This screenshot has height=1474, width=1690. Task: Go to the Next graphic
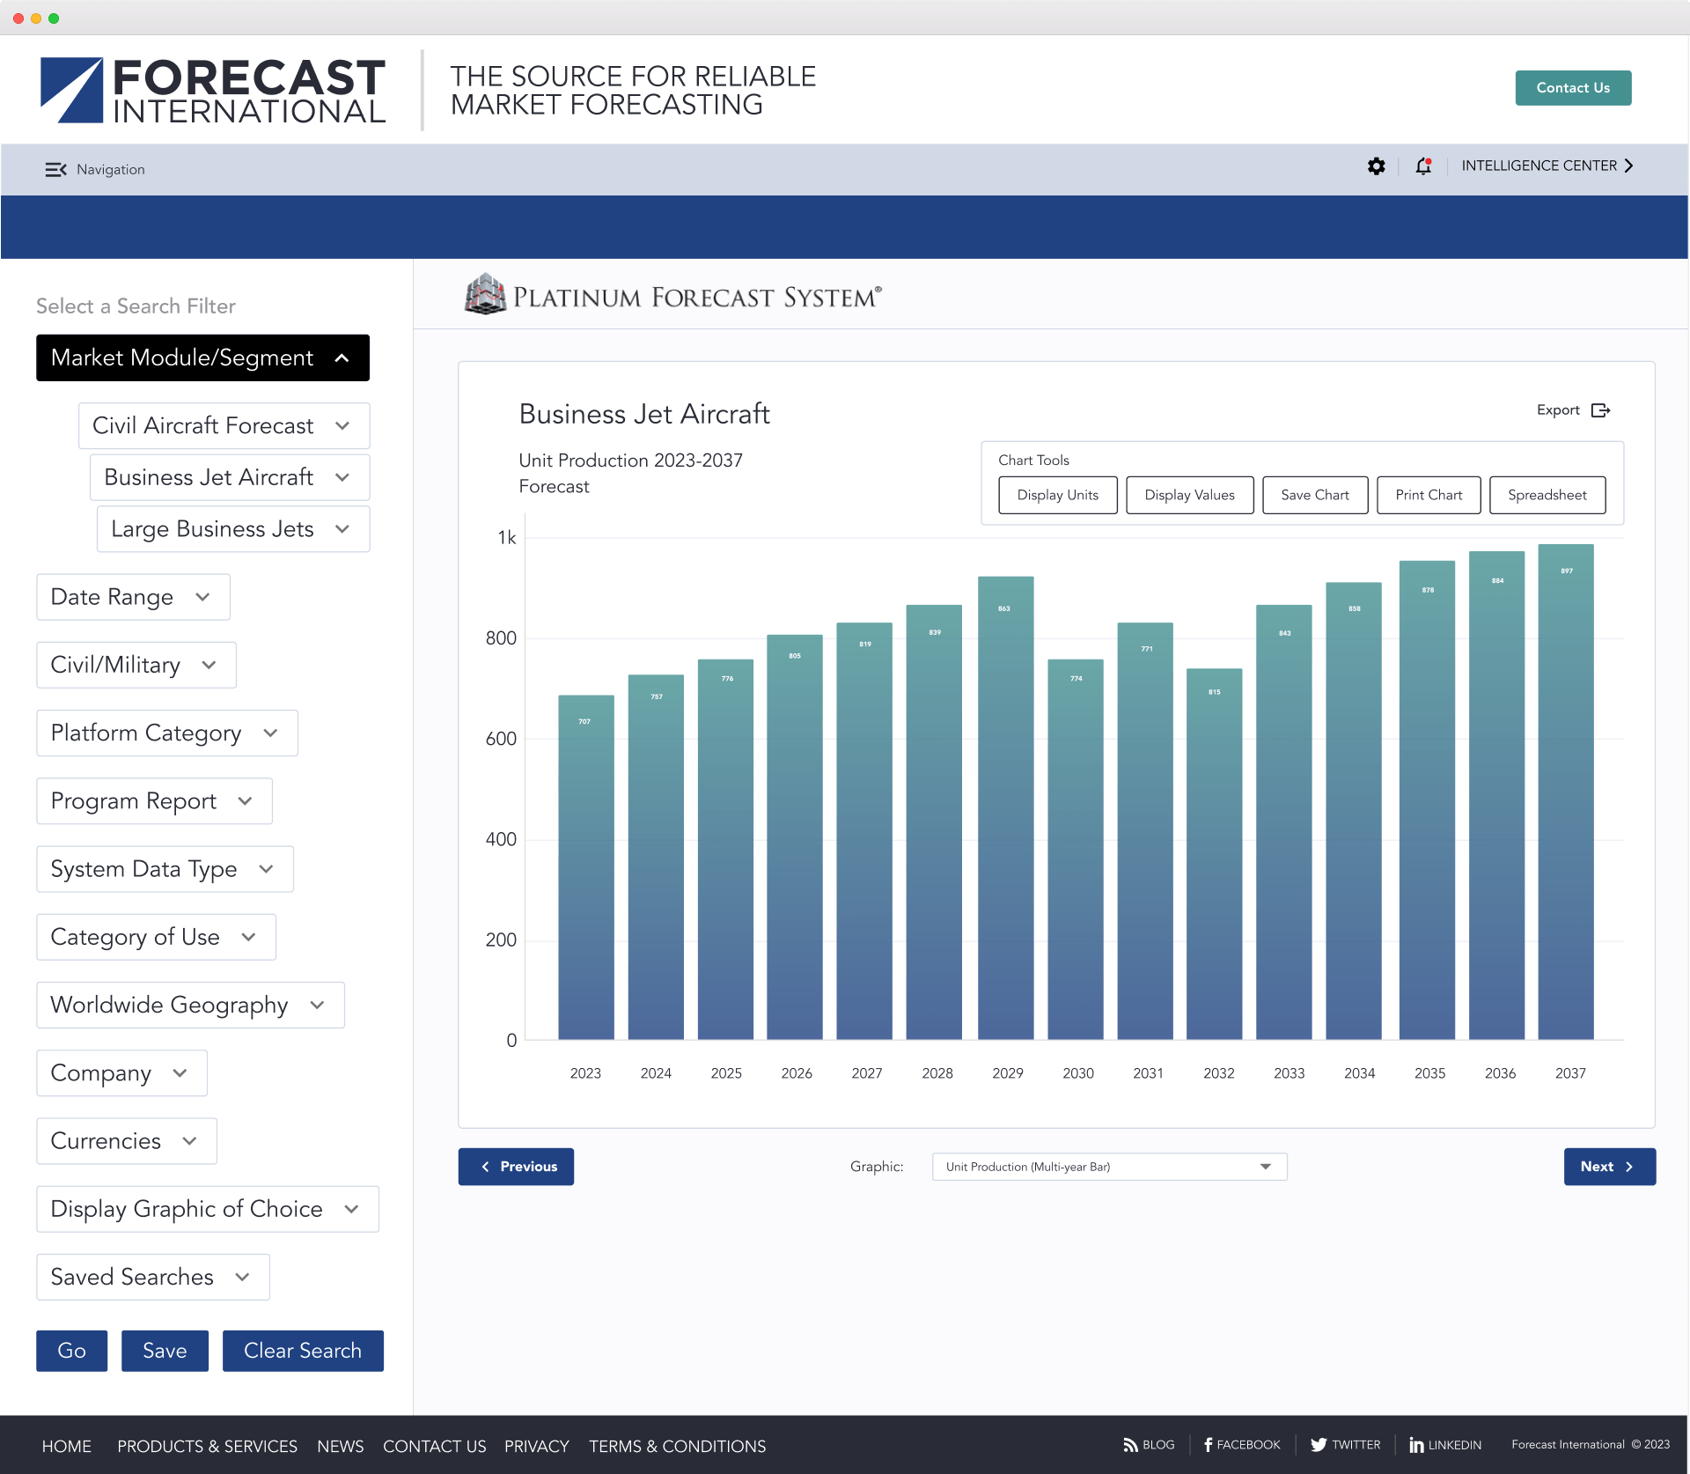coord(1610,1167)
